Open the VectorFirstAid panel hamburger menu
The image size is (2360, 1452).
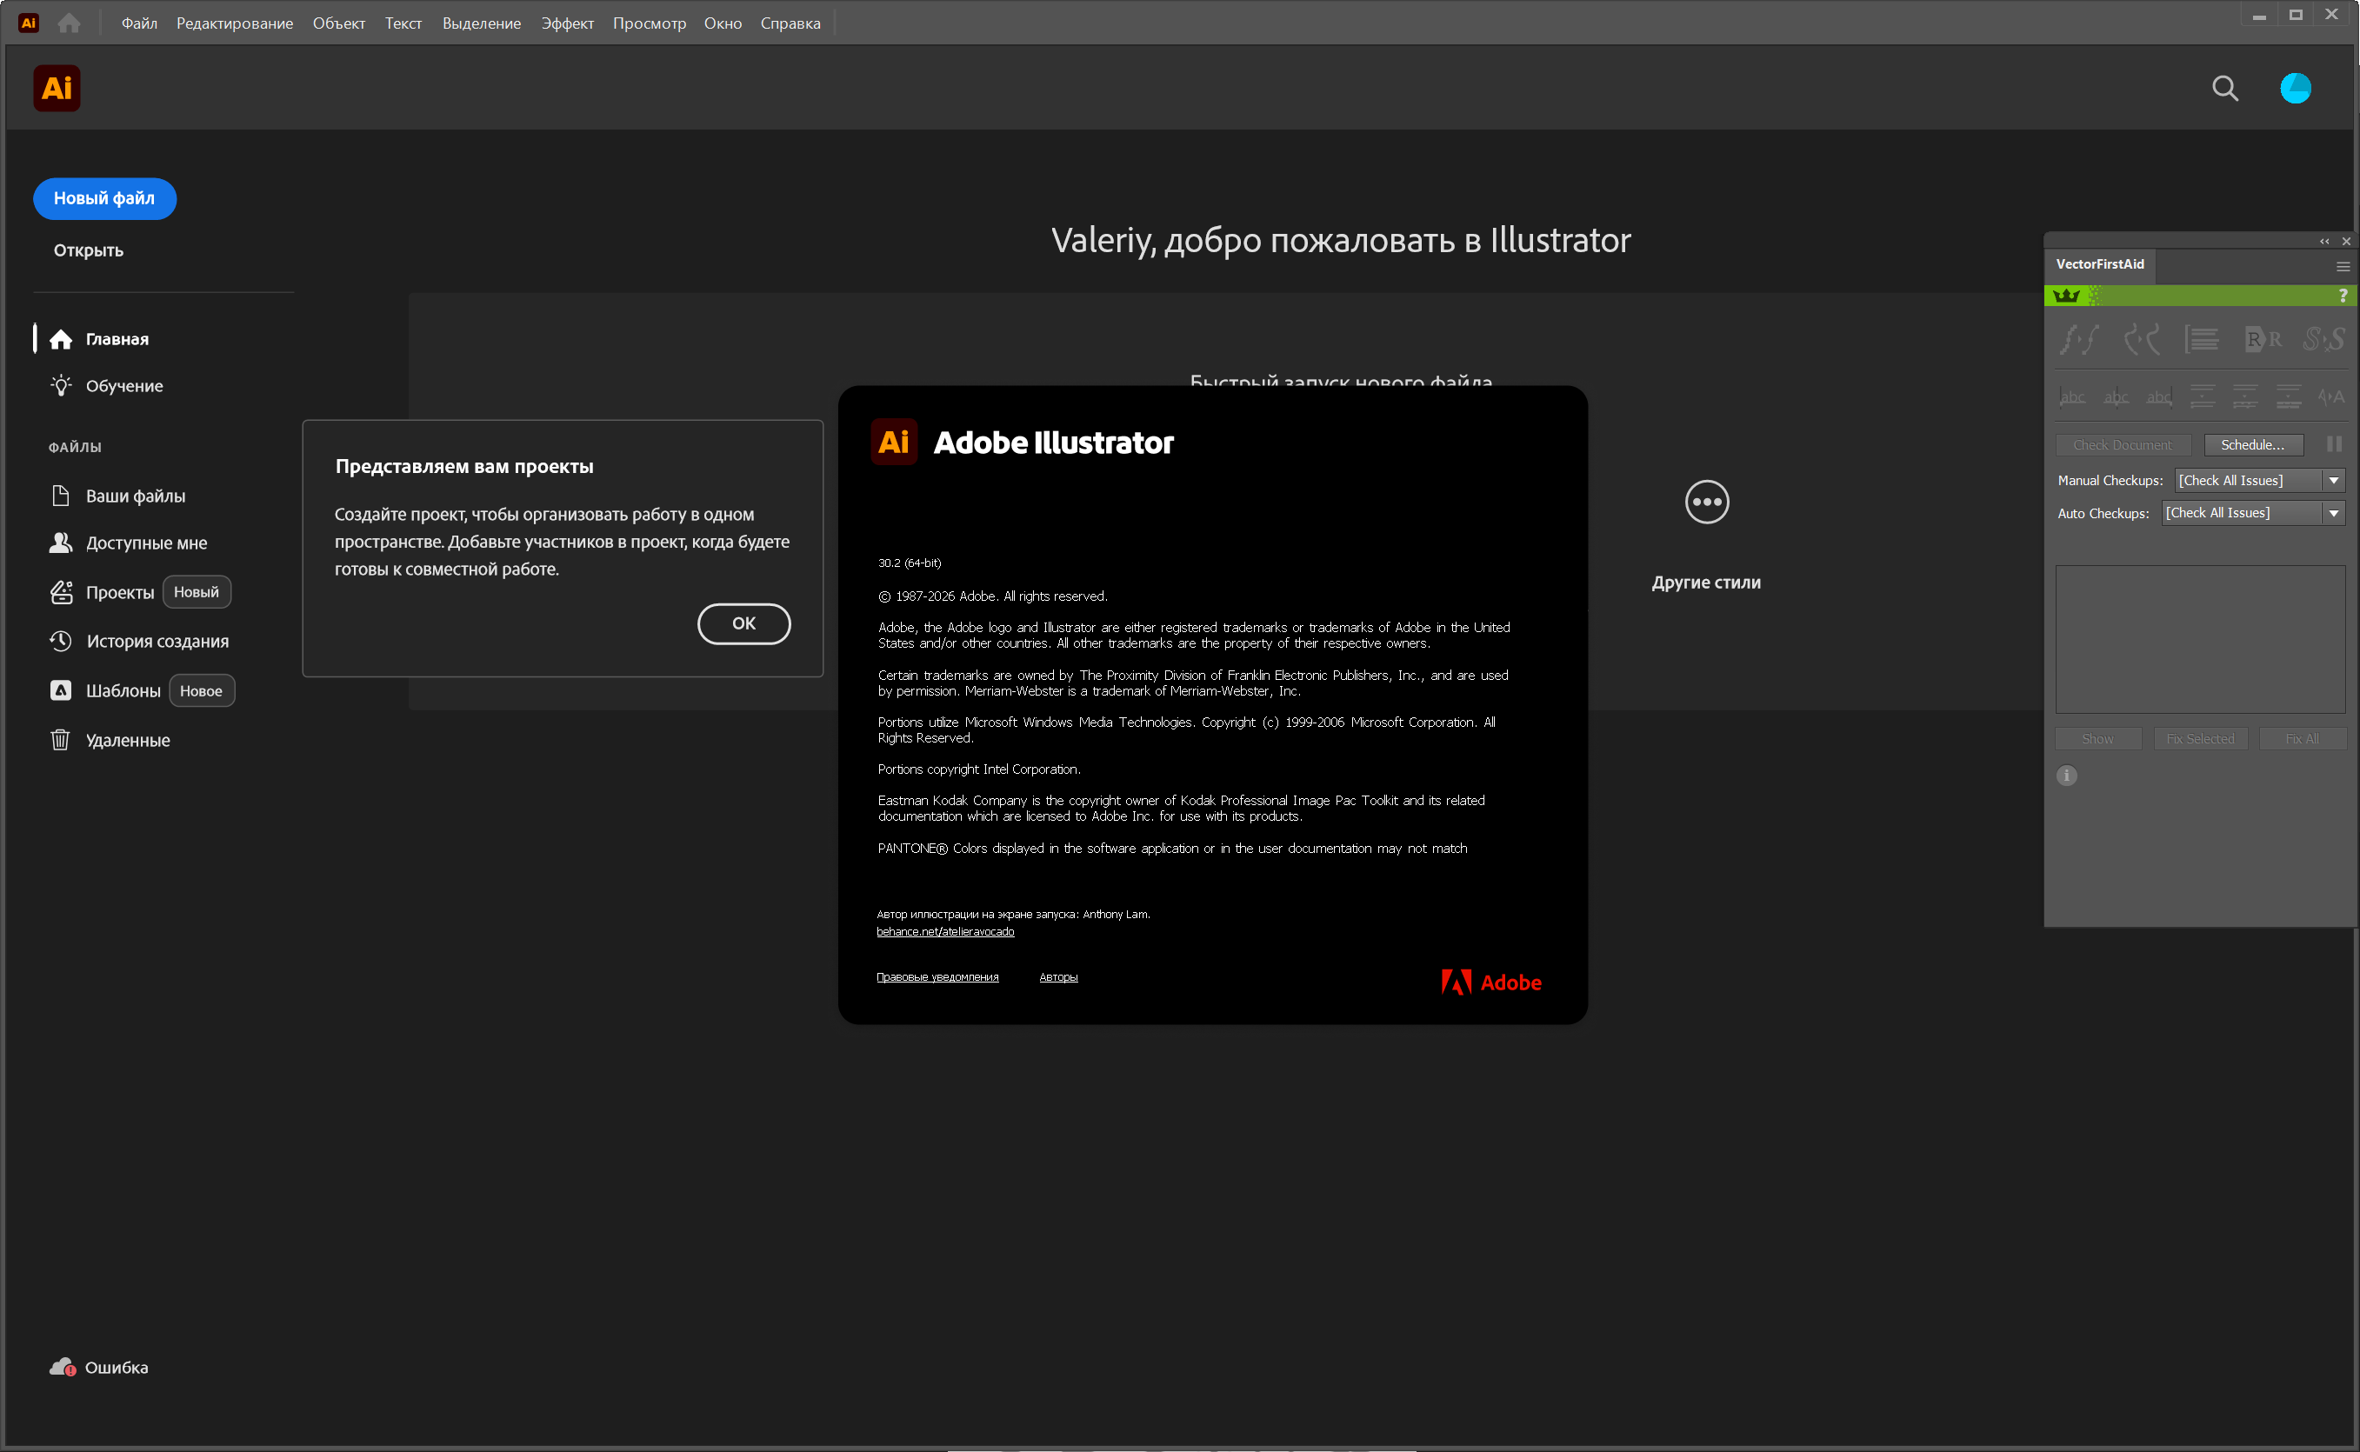click(x=2343, y=266)
